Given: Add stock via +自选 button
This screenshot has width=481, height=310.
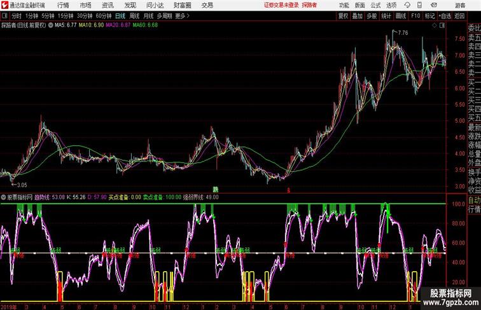Looking at the screenshot, I should (445, 16).
